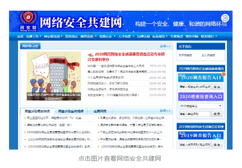
Task: Expand the 网安联活动 navigation dropdown
Action: [x=53, y=36]
